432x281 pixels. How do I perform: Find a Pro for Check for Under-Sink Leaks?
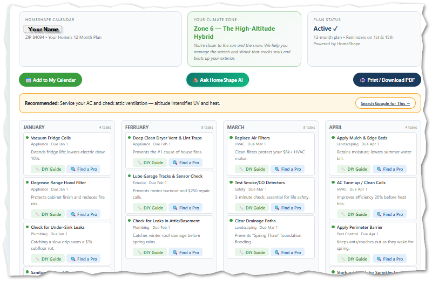[x=84, y=259]
